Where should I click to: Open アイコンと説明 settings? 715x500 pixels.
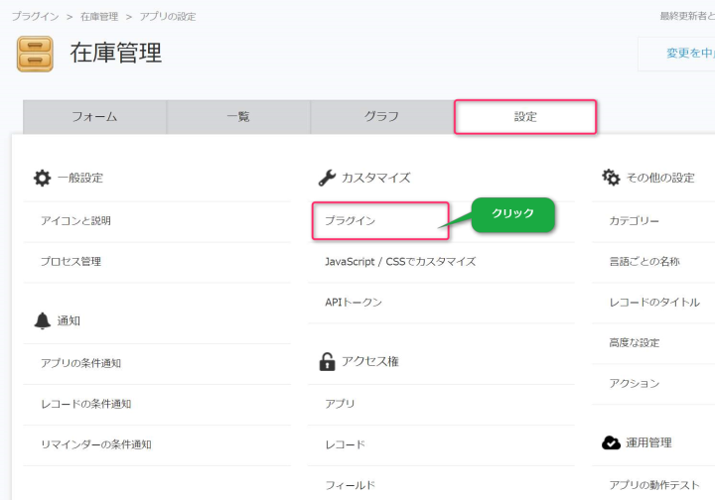(x=75, y=220)
